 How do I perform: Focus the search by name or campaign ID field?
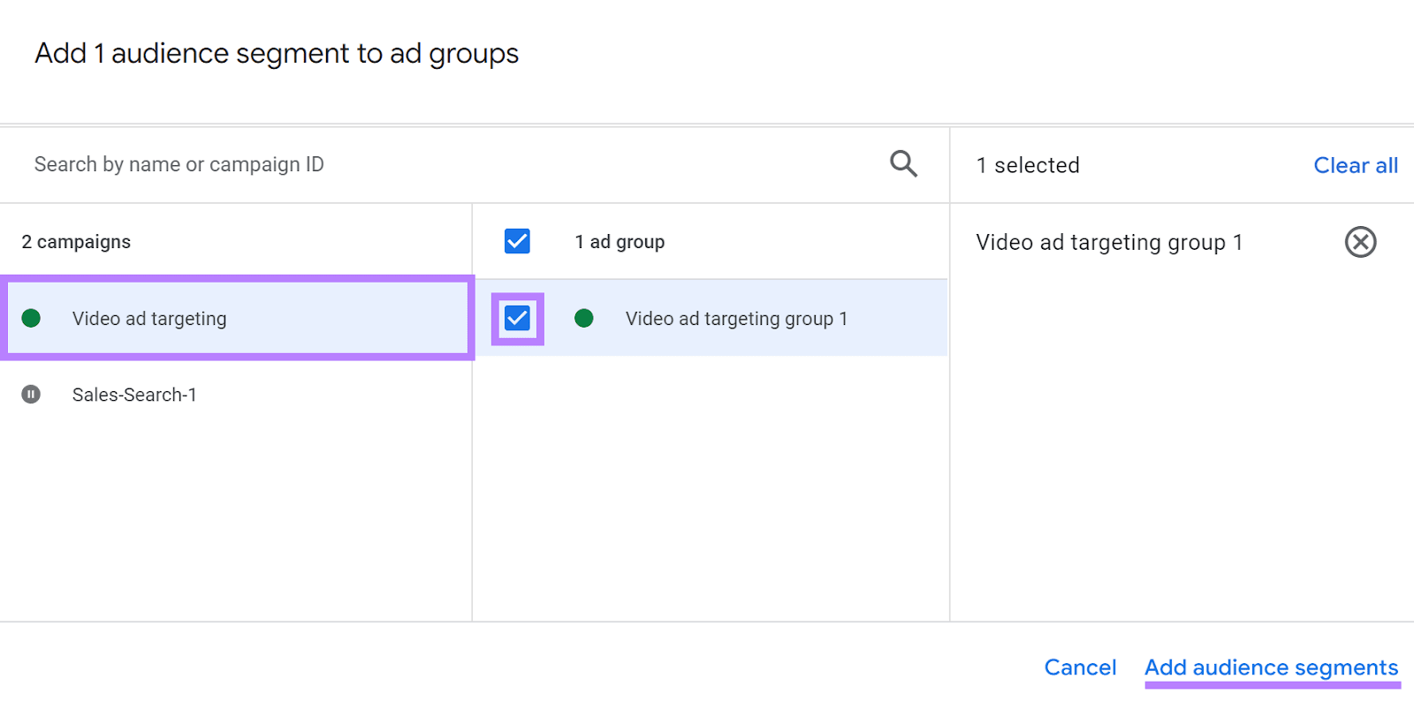click(x=442, y=164)
